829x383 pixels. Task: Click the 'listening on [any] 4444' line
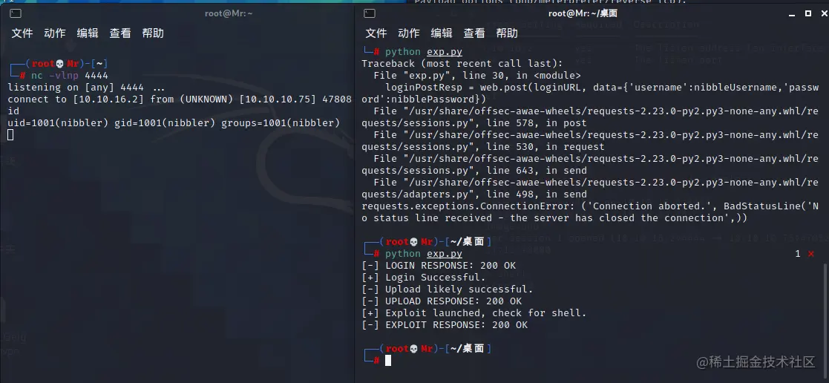pyautogui.click(x=86, y=88)
